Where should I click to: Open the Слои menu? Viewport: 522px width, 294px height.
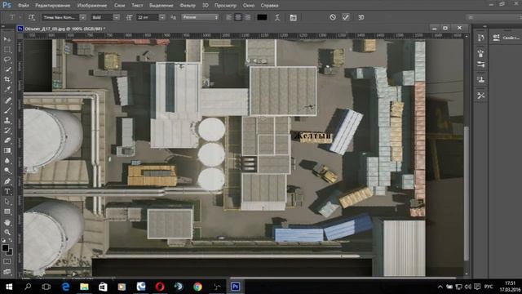pyautogui.click(x=120, y=6)
